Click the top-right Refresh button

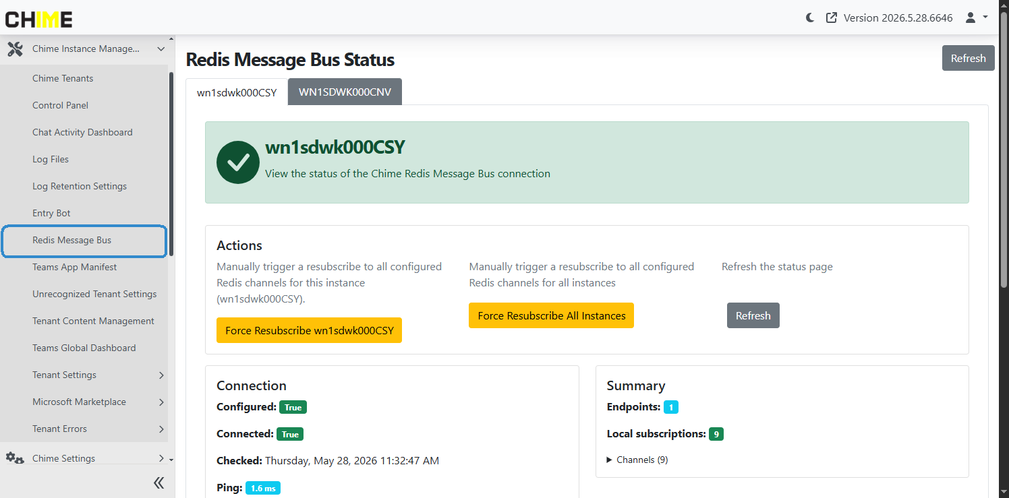pos(968,58)
